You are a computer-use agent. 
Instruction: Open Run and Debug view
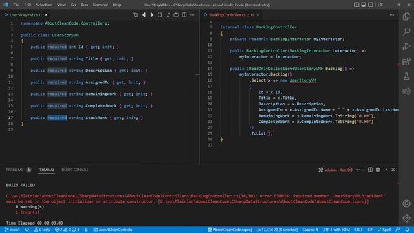406,46
